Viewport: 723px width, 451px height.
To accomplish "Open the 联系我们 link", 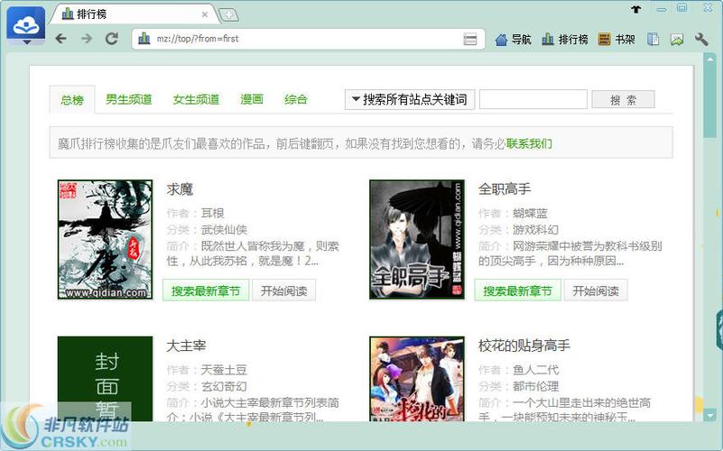I will click(529, 143).
